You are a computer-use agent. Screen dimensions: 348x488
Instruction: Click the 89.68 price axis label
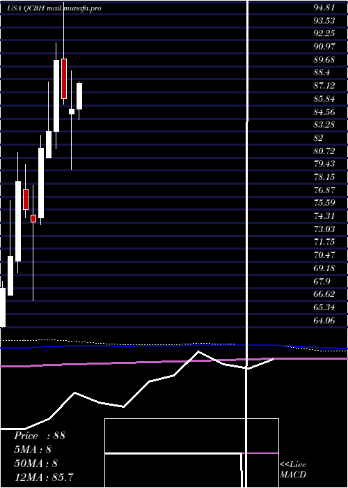click(x=324, y=60)
